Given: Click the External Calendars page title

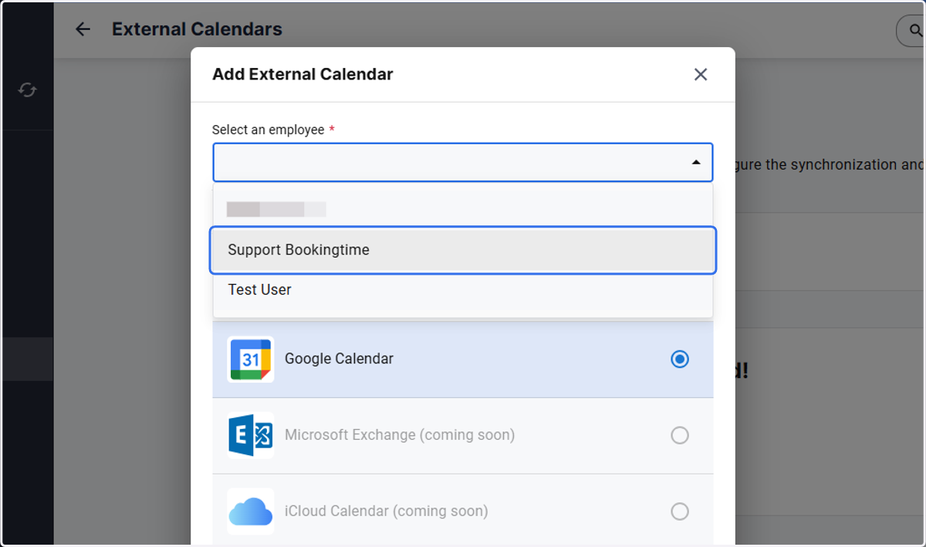Looking at the screenshot, I should tap(197, 29).
